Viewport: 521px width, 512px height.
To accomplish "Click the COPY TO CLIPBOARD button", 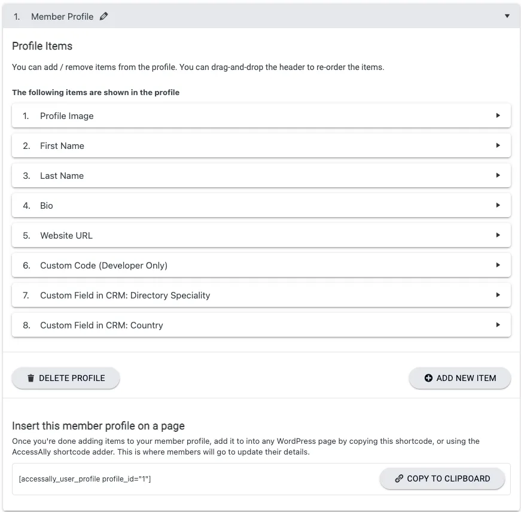I will tap(441, 479).
